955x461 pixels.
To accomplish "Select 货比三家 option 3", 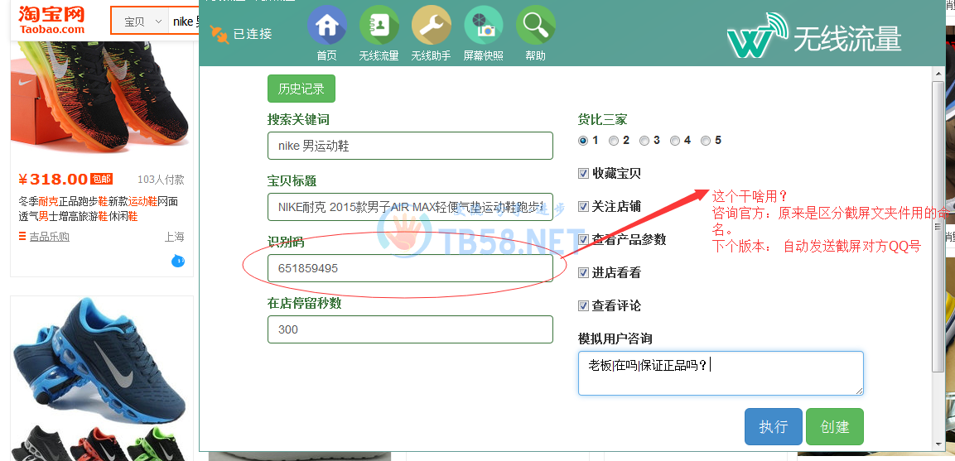I will [x=644, y=141].
